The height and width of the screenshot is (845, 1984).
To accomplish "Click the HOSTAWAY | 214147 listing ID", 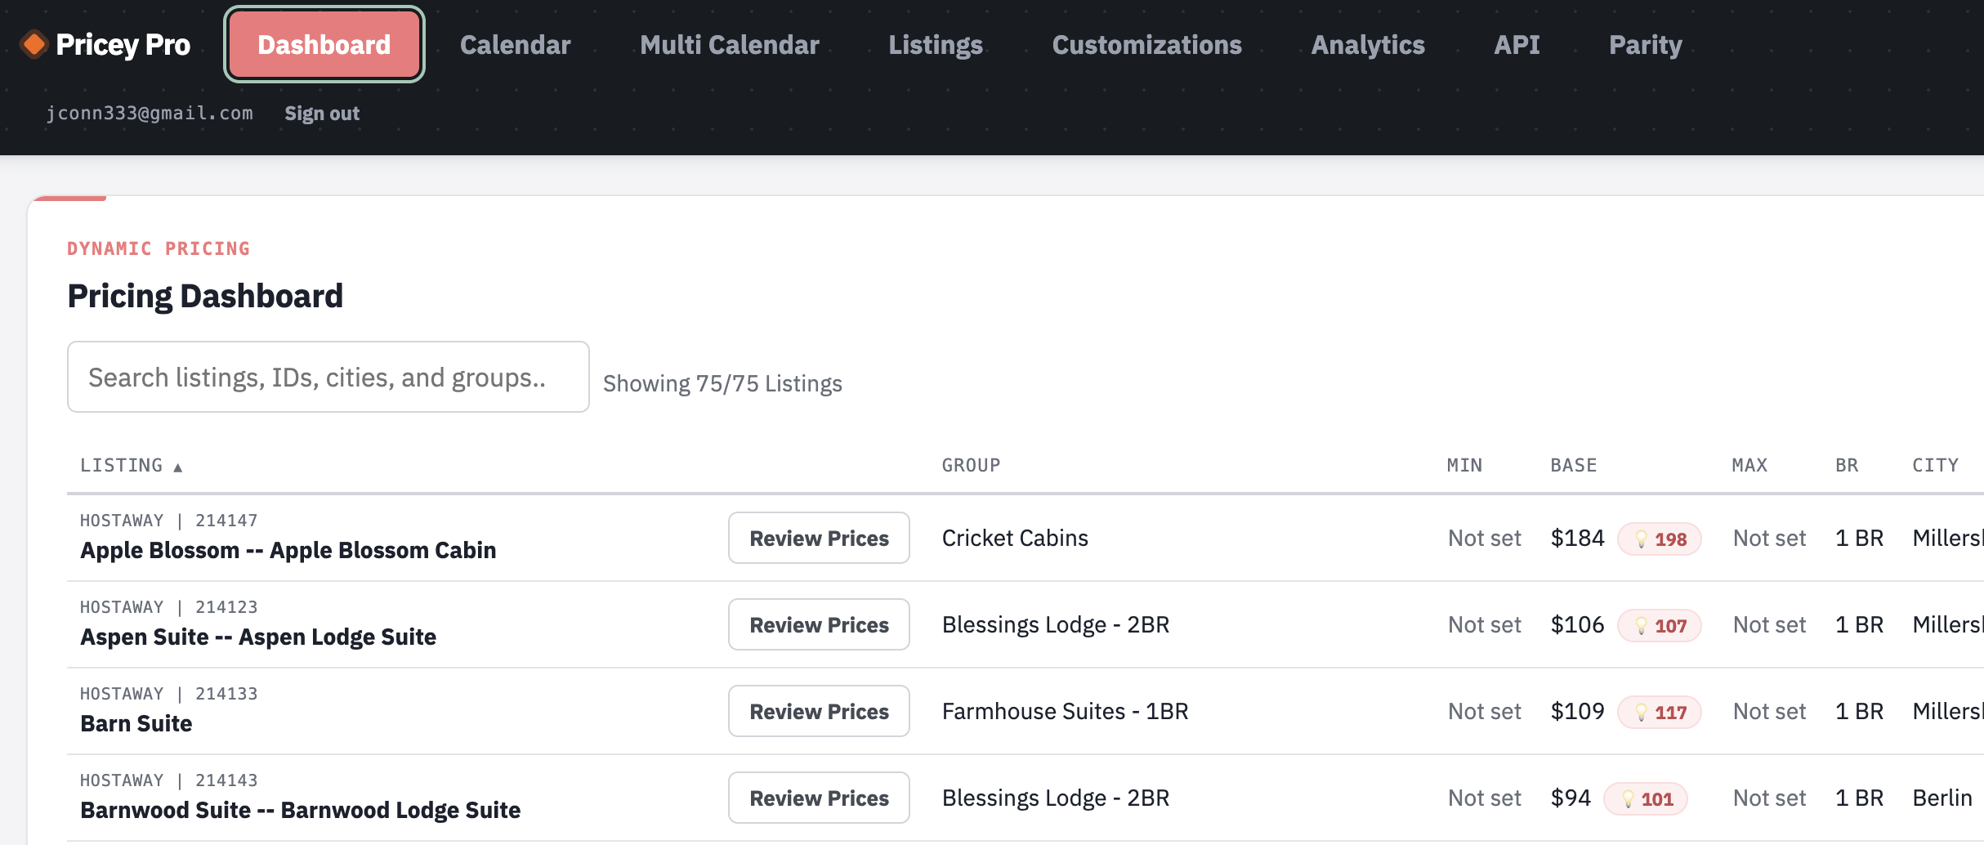I will point(169,521).
